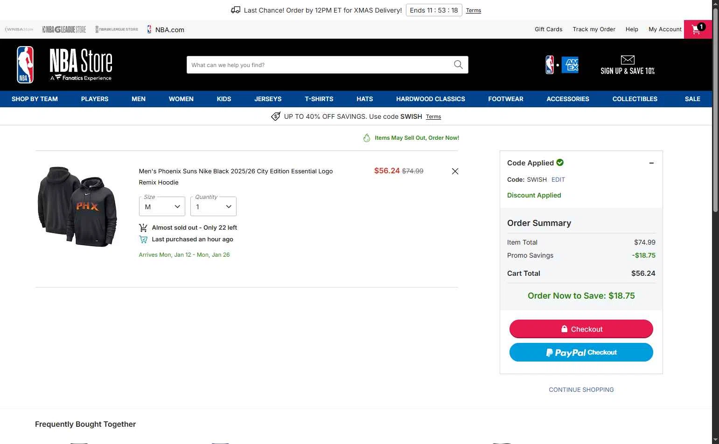Click the countdown timer Ends 11:53:18

click(434, 10)
